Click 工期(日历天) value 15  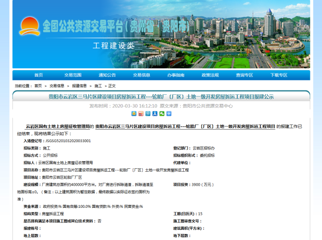pos(200,214)
